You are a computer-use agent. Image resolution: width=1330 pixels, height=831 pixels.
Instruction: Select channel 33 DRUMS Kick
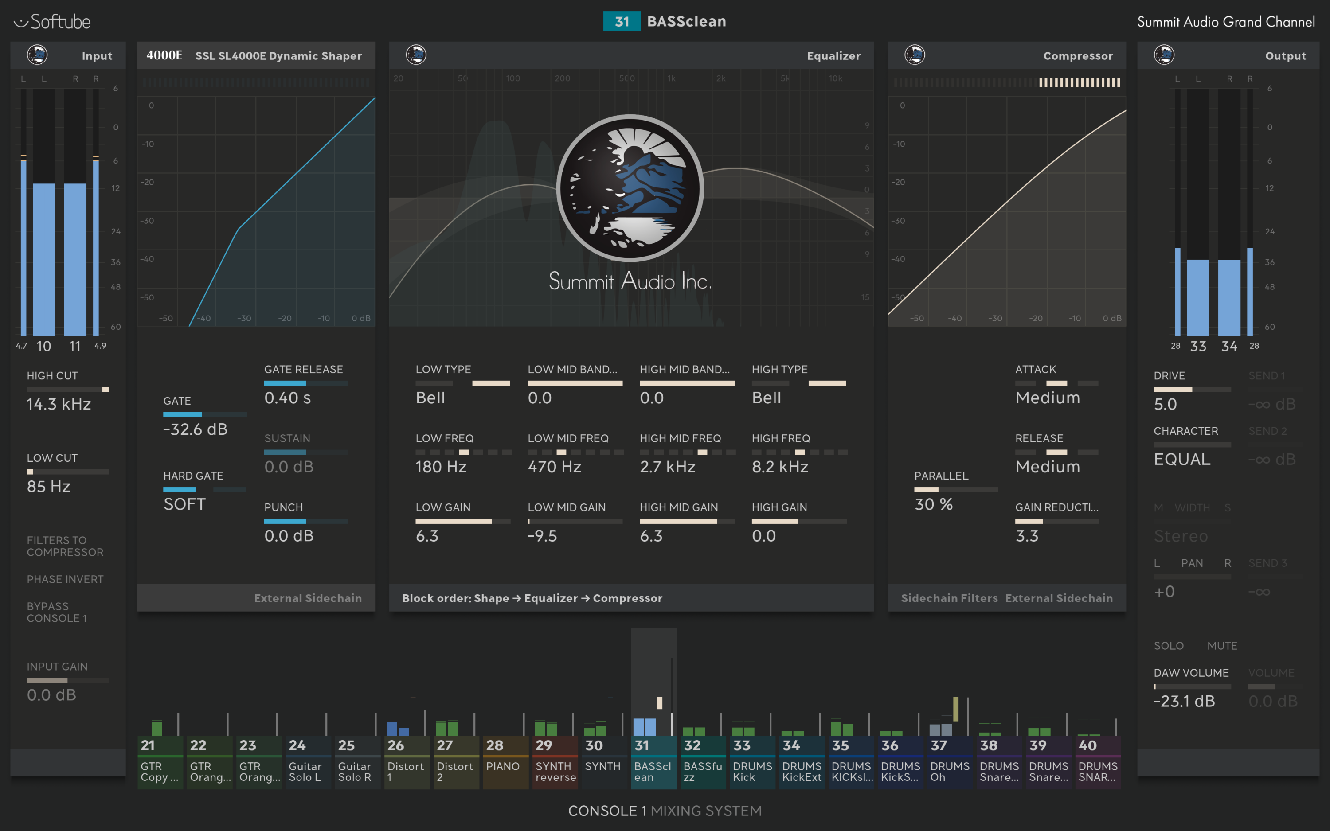click(752, 762)
